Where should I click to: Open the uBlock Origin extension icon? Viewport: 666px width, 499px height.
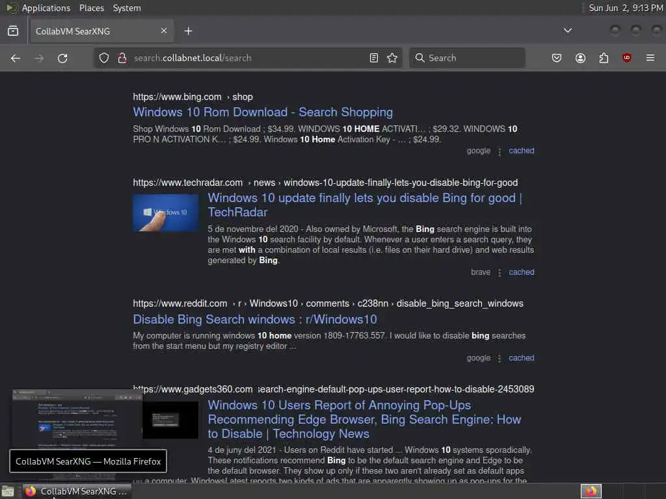pos(627,58)
